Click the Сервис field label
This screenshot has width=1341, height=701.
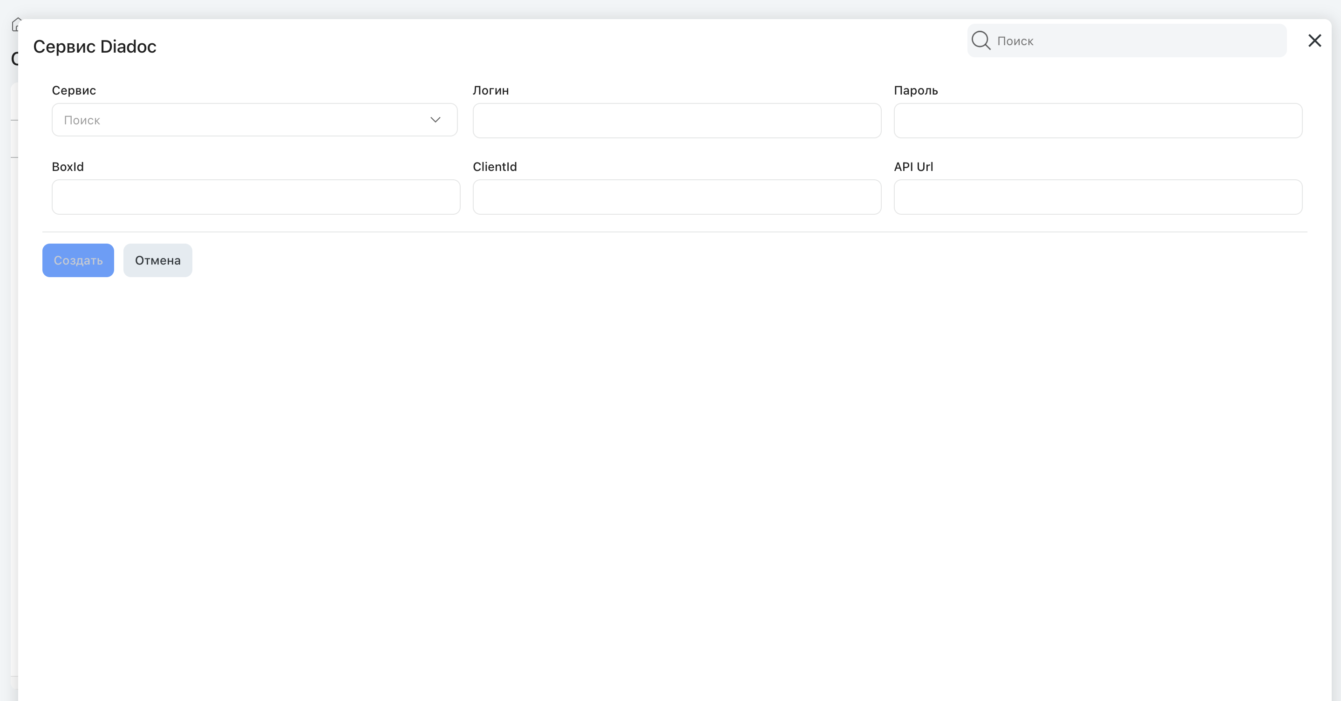[74, 90]
